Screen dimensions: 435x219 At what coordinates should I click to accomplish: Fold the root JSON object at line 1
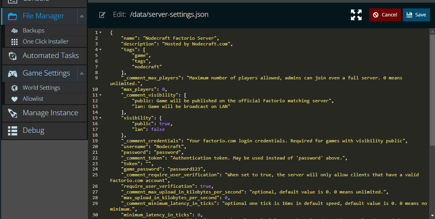coord(101,33)
